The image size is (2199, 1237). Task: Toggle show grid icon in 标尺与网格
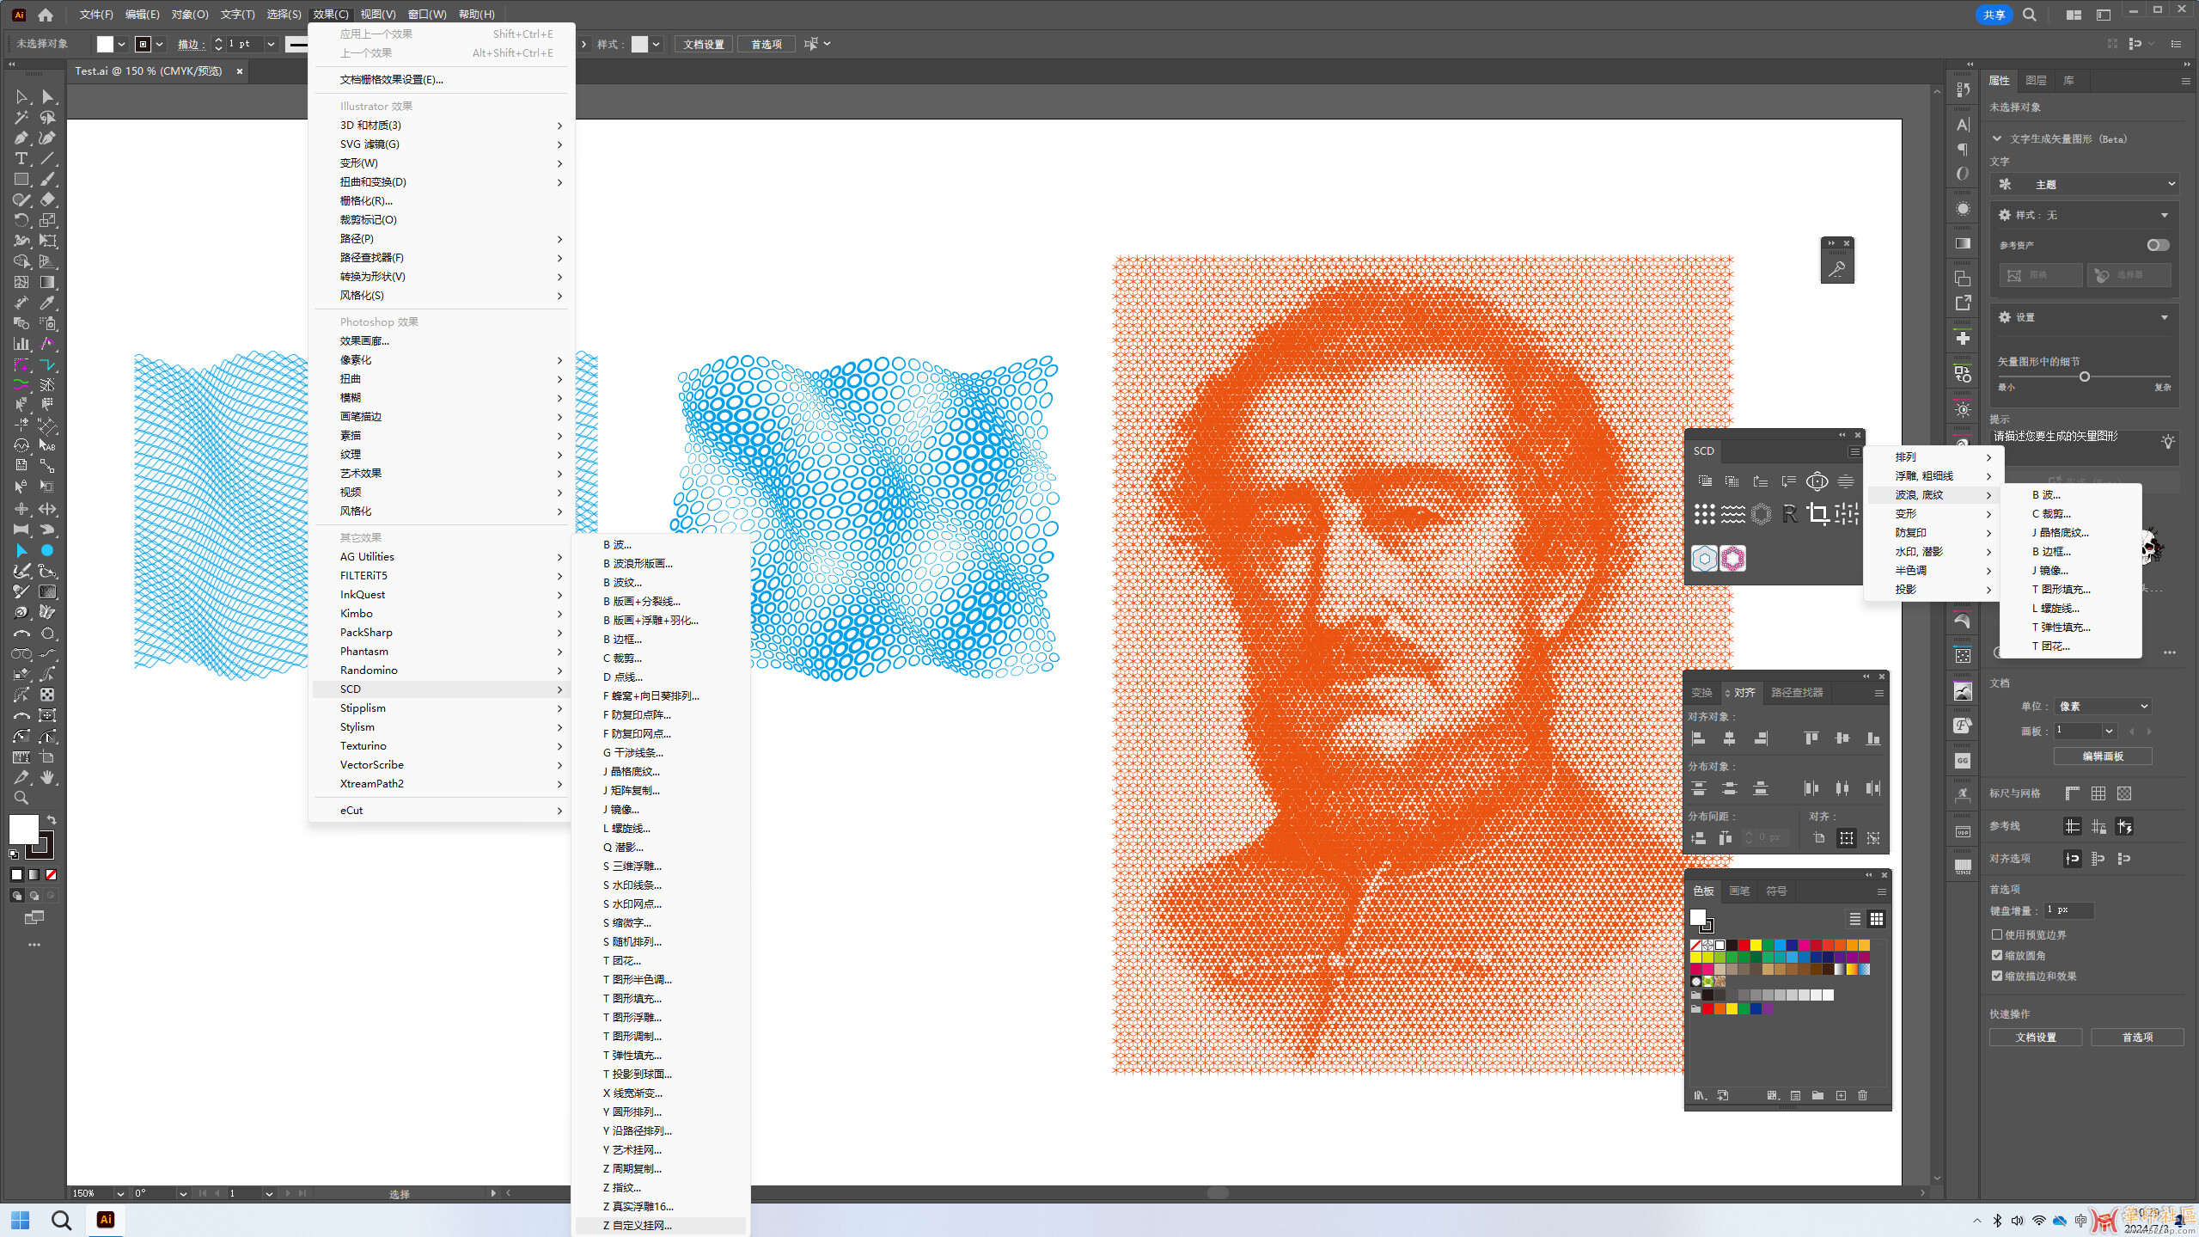click(x=2098, y=793)
